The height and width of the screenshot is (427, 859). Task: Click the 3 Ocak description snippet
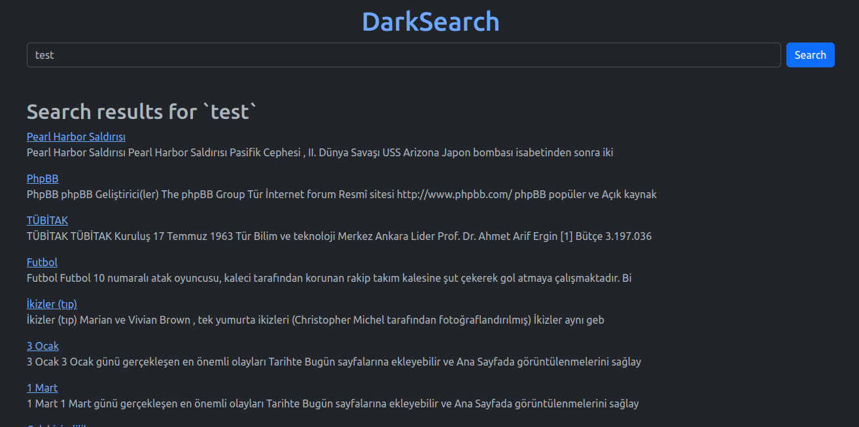pyautogui.click(x=334, y=362)
